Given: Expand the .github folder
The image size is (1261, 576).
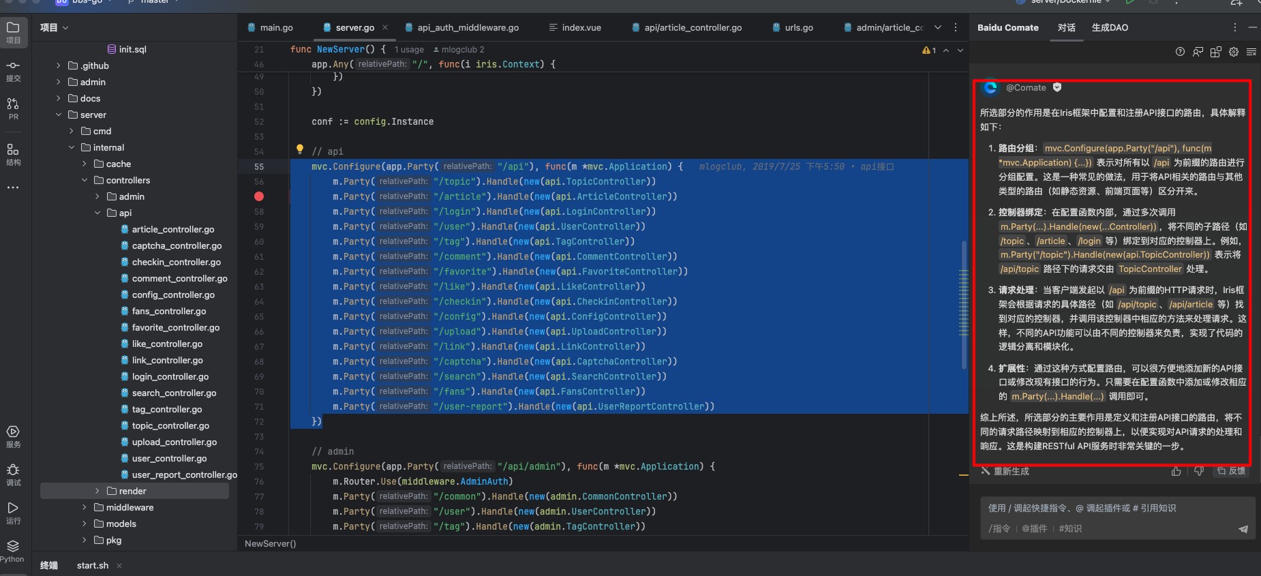Looking at the screenshot, I should click(x=58, y=65).
